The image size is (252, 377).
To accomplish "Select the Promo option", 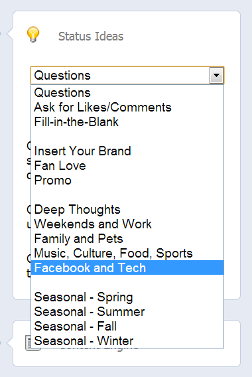I will point(127,181).
